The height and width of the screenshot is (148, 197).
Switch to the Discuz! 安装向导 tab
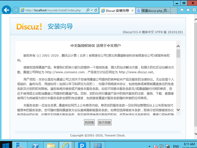point(117,11)
